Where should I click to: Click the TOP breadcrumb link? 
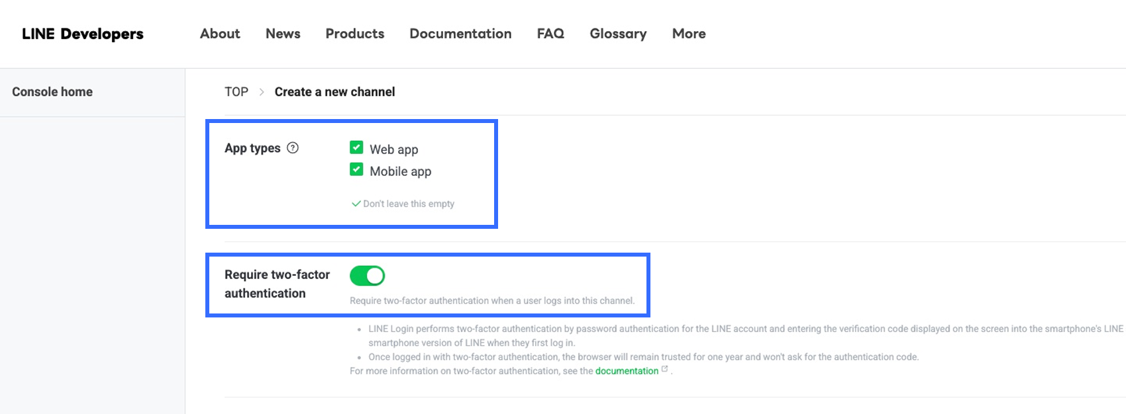236,92
